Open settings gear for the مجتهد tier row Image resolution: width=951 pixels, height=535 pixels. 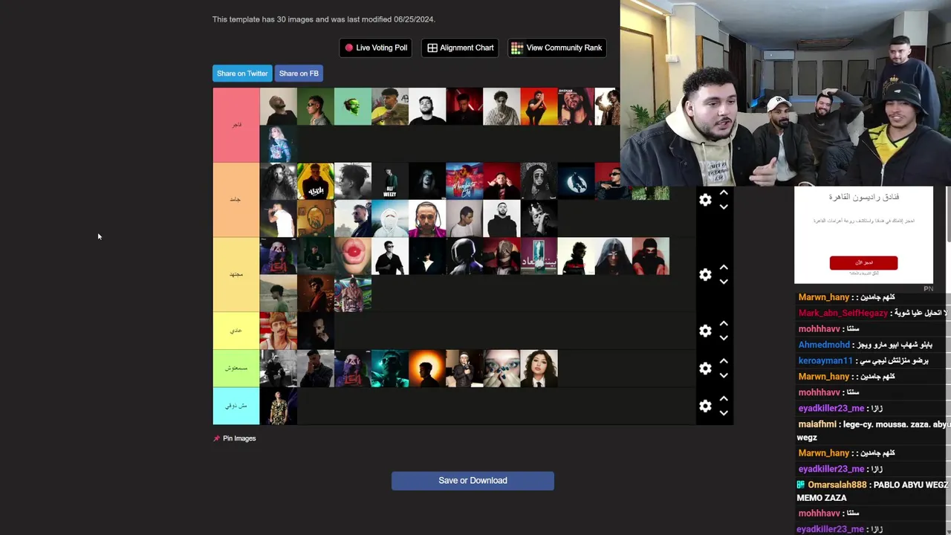pyautogui.click(x=705, y=275)
